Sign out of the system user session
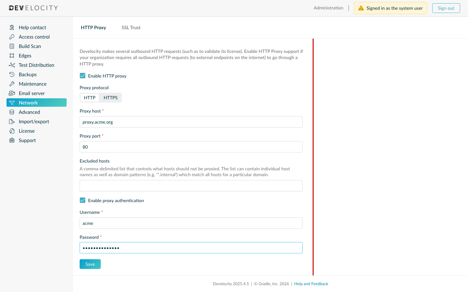 click(x=446, y=8)
